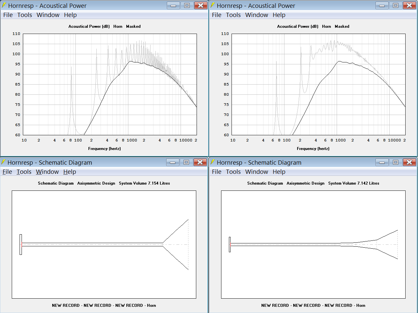The height and width of the screenshot is (313, 418).
Task: Click driver diaphragm rectangle in bottom-right schematic
Action: 230,244
